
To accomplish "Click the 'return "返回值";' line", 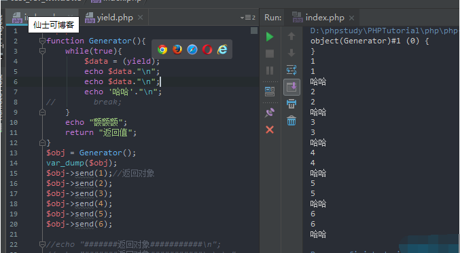I will (x=101, y=133).
